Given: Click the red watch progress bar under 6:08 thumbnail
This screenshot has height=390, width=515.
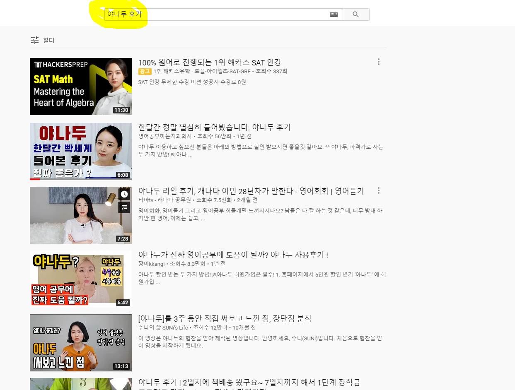Looking at the screenshot, I should [x=35, y=179].
